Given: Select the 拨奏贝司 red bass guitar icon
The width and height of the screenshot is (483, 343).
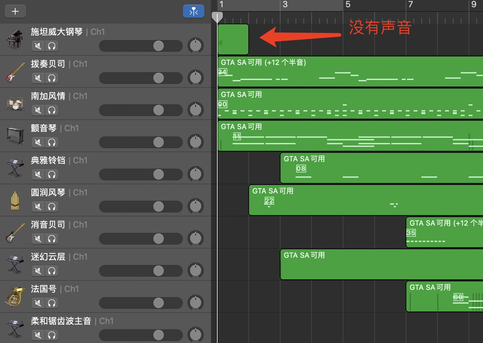Looking at the screenshot, I should [x=15, y=71].
